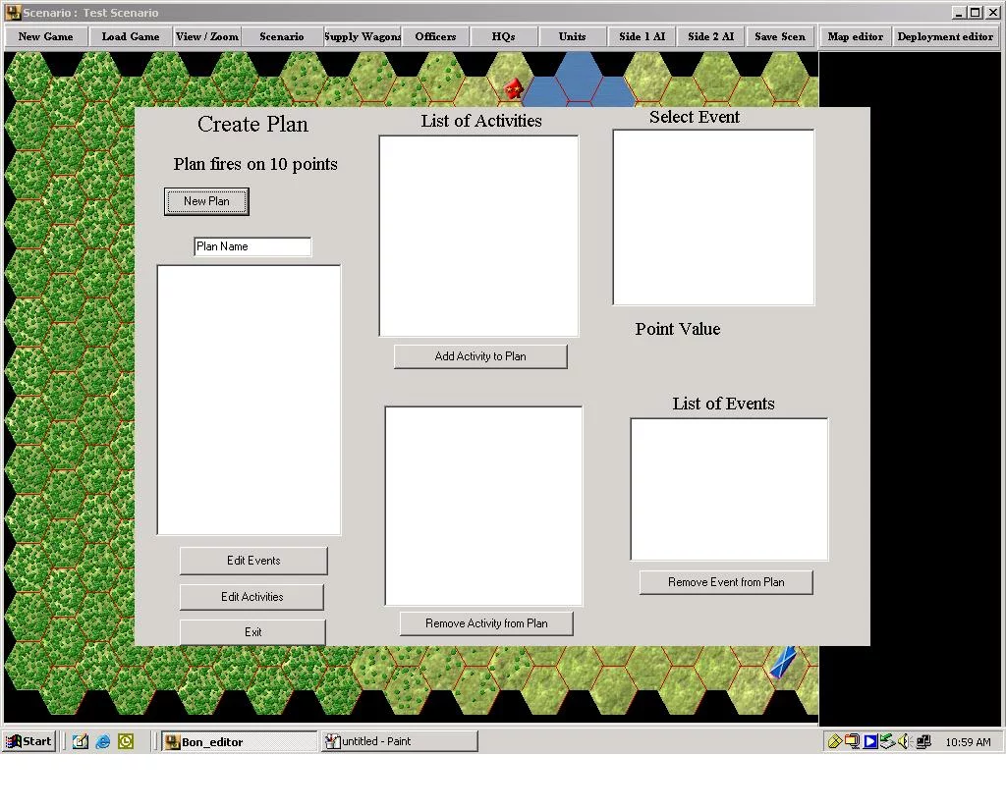Open the Officers menu
Screen dimensions: 1006x810
point(435,36)
